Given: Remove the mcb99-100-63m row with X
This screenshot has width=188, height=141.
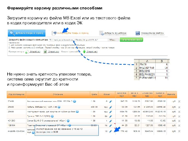Looking at the screenshot, I should pos(179,131).
